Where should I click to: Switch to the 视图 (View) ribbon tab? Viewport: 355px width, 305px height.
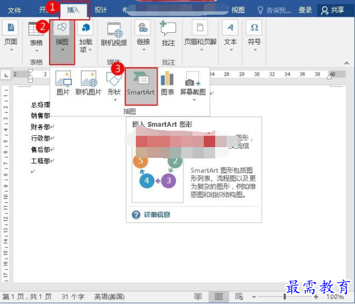pos(238,10)
